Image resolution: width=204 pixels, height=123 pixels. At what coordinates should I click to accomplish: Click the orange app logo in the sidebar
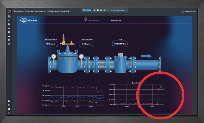(x=9, y=11)
